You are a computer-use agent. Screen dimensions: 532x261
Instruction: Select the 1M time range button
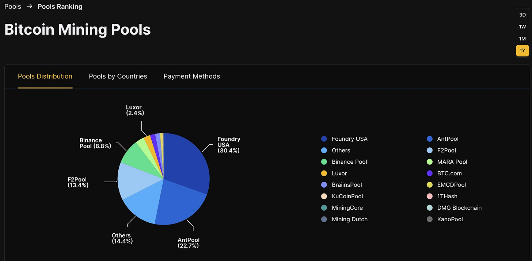[522, 39]
